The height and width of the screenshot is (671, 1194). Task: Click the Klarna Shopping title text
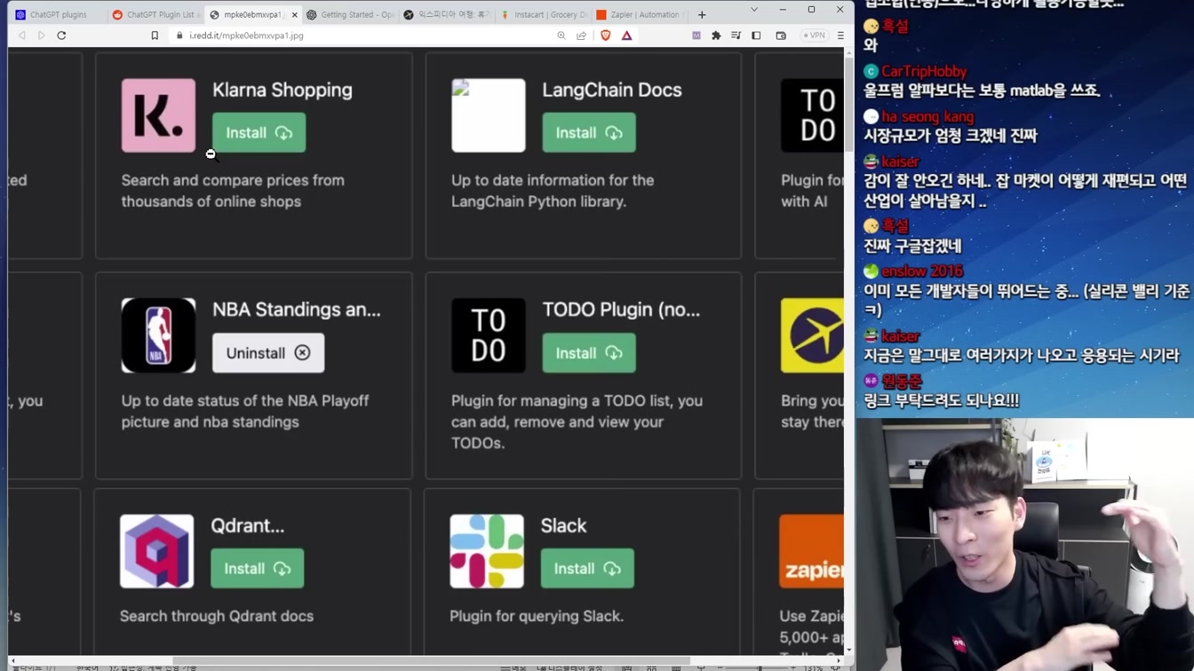pyautogui.click(x=283, y=90)
